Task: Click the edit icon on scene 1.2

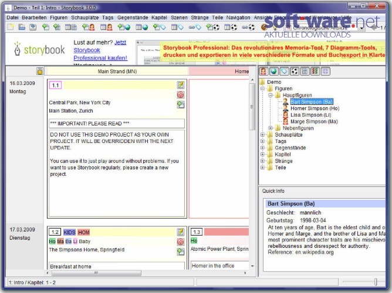Action: click(181, 232)
